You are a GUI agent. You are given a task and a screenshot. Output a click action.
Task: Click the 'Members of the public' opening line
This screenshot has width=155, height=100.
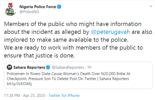pos(73,24)
